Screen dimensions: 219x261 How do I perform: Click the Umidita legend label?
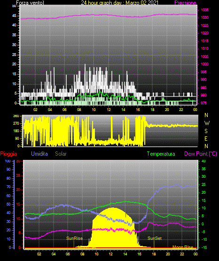pyautogui.click(x=39, y=154)
